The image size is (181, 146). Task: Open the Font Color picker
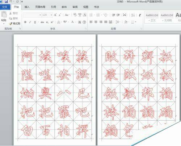72,22
